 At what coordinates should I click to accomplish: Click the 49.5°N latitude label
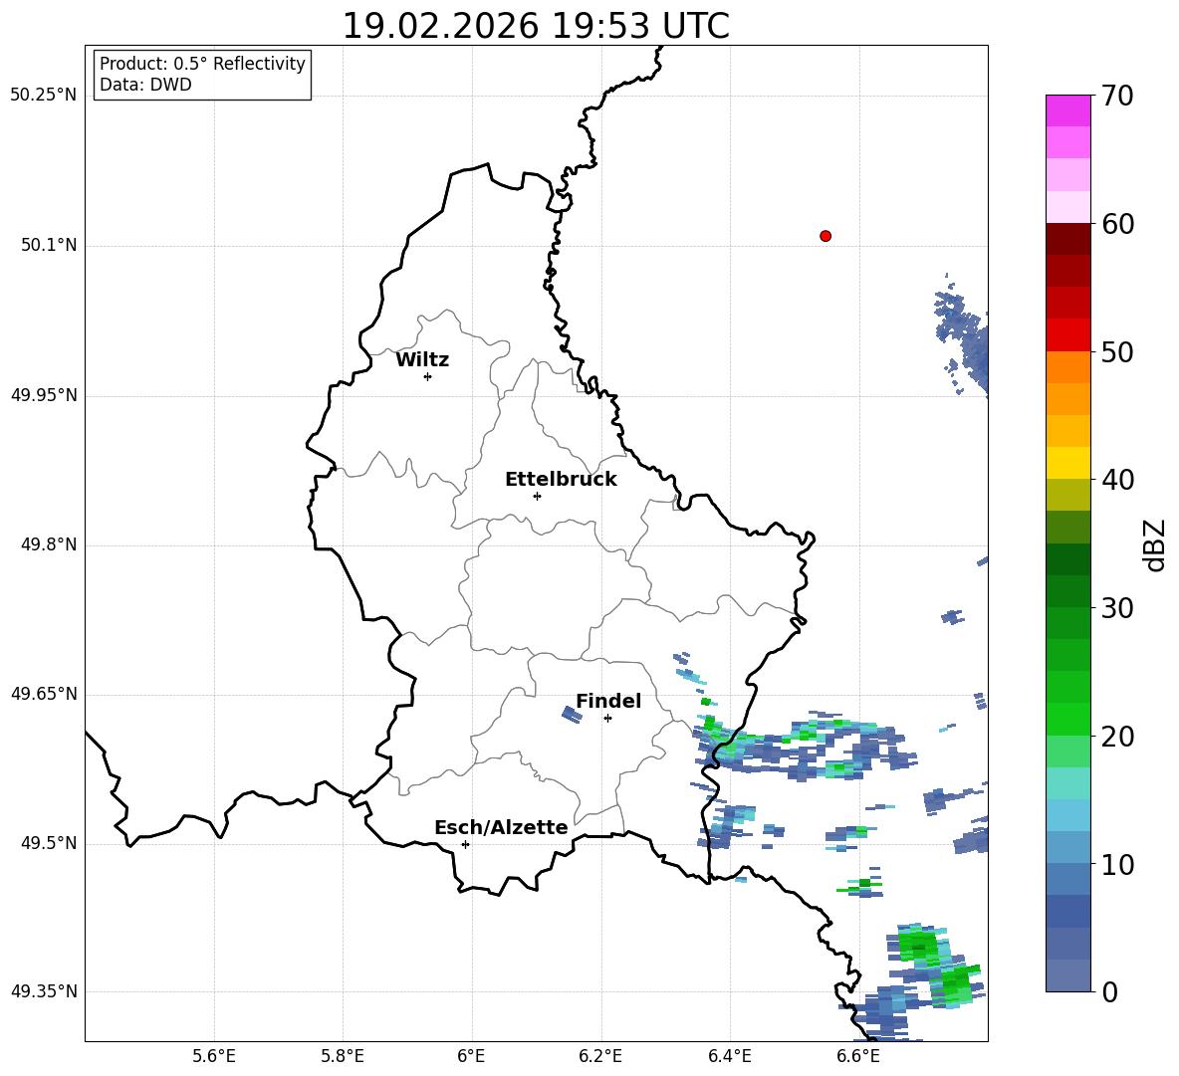(49, 843)
